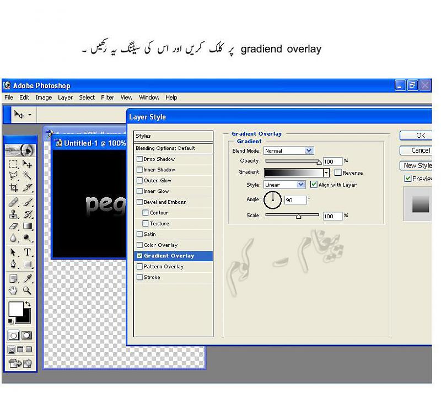Select the Type tool

[27, 252]
